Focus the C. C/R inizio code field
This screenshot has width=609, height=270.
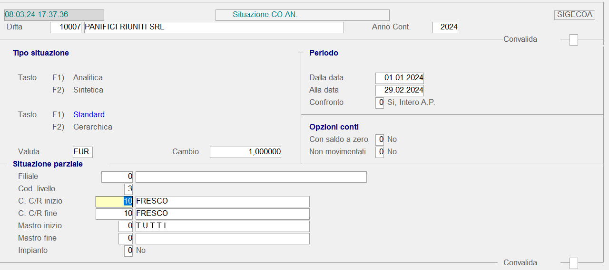click(114, 201)
